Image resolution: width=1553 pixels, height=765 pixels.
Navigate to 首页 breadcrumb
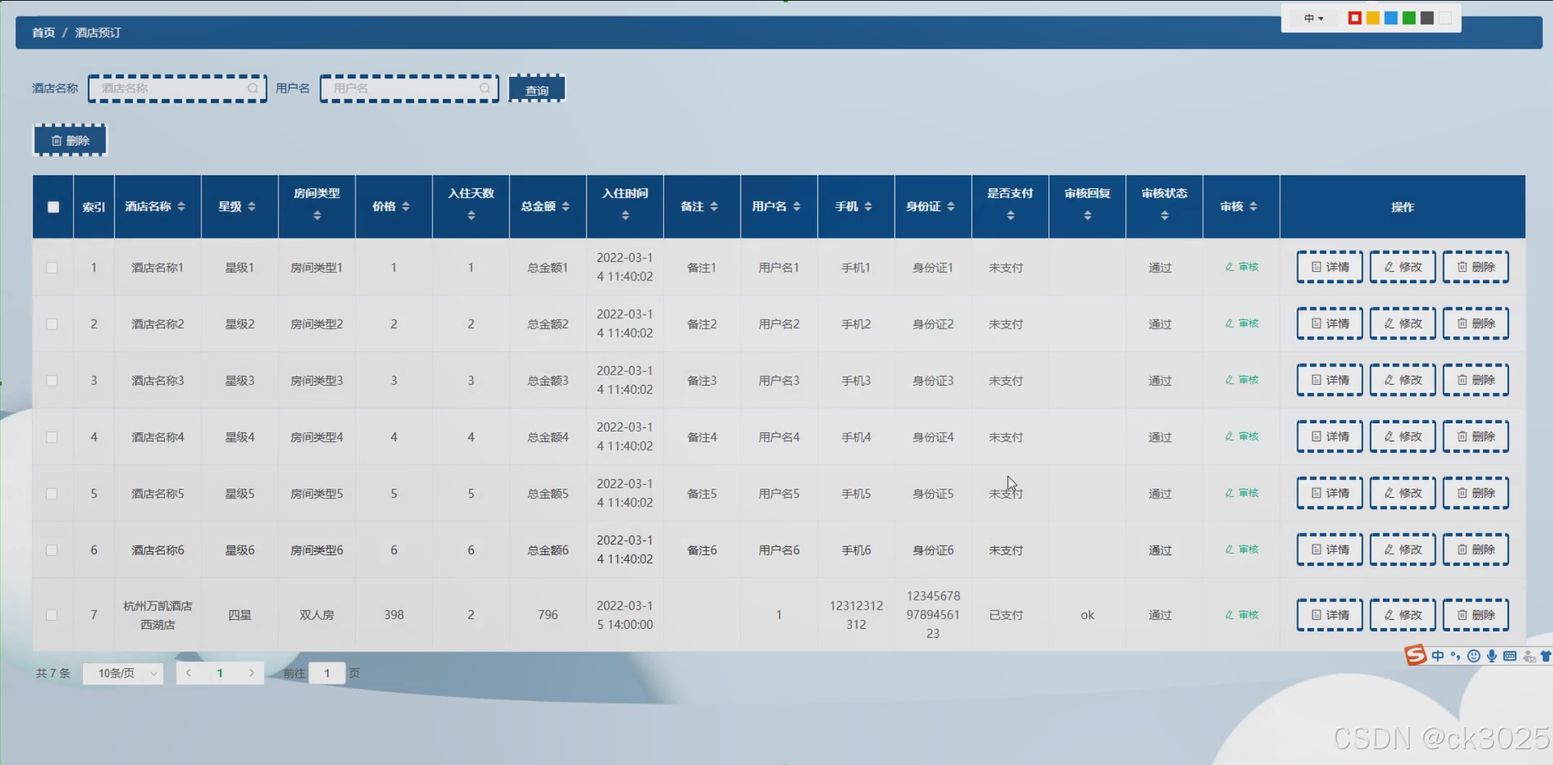[43, 32]
